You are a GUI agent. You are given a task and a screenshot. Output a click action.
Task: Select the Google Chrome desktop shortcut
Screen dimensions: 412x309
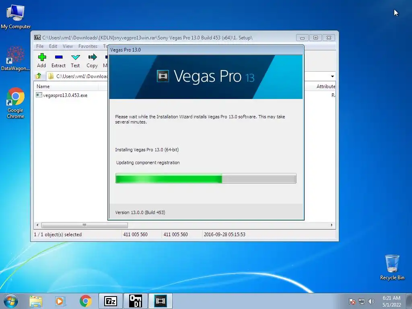point(16,103)
